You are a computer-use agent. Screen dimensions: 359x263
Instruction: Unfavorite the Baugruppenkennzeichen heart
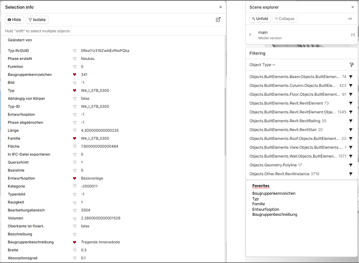pos(75,74)
